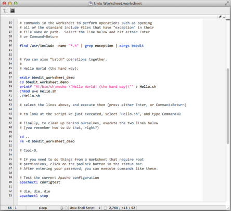Click "mkdir" on line 37
This screenshot has width=231, height=211.
click(x=24, y=77)
